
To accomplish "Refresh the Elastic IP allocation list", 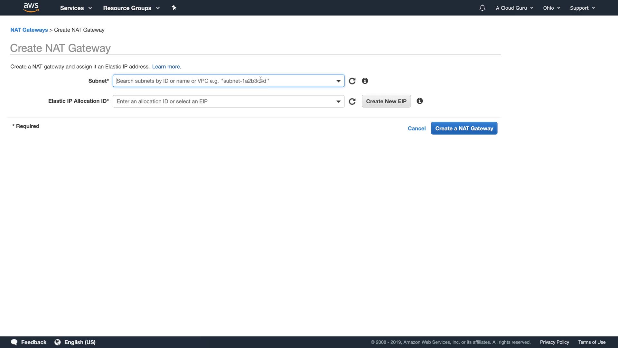I will pyautogui.click(x=352, y=101).
